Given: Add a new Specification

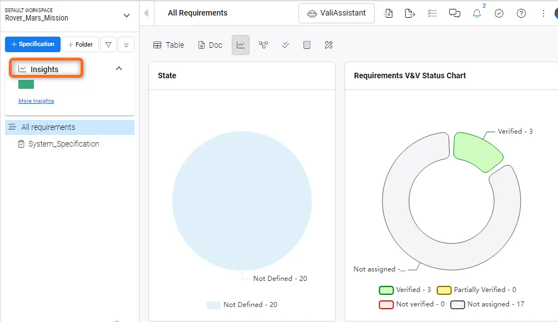Looking at the screenshot, I should [33, 44].
